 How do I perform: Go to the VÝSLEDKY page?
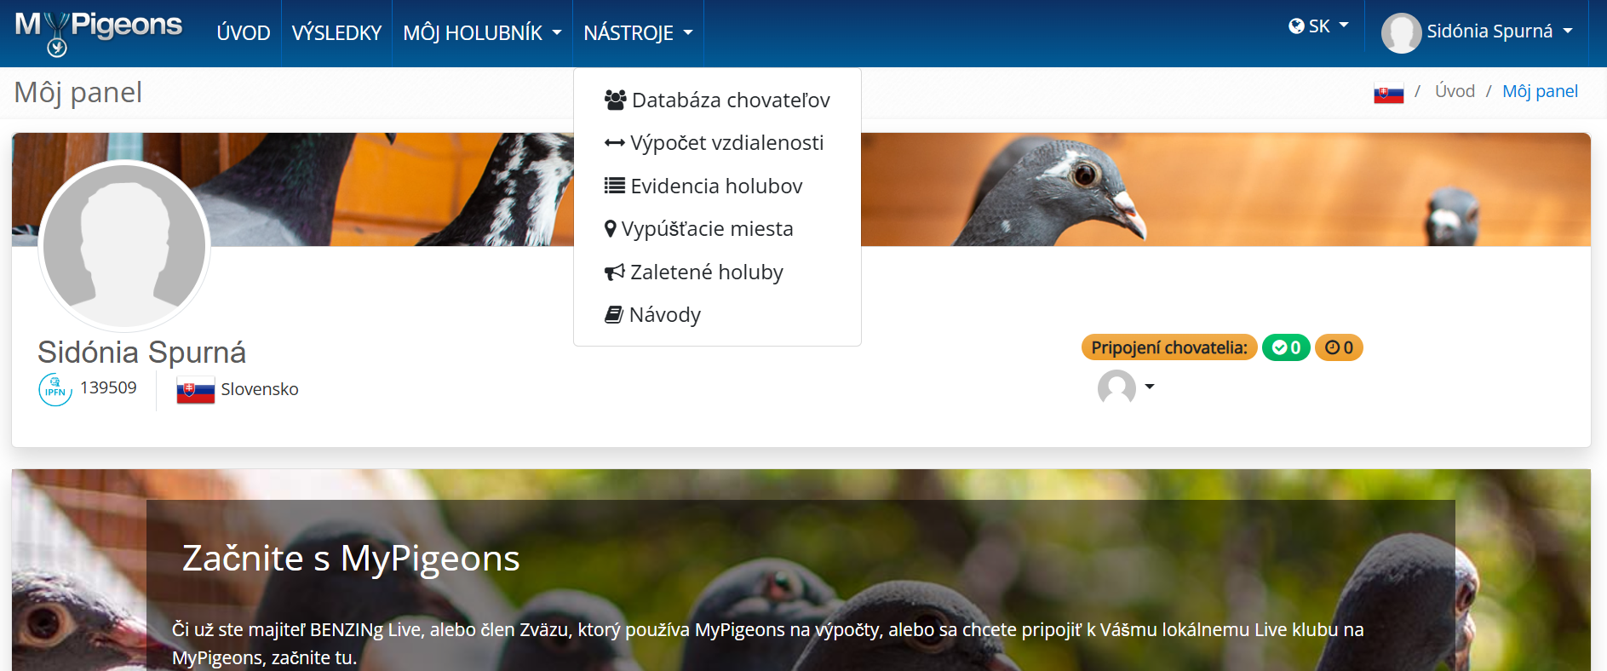coord(336,33)
